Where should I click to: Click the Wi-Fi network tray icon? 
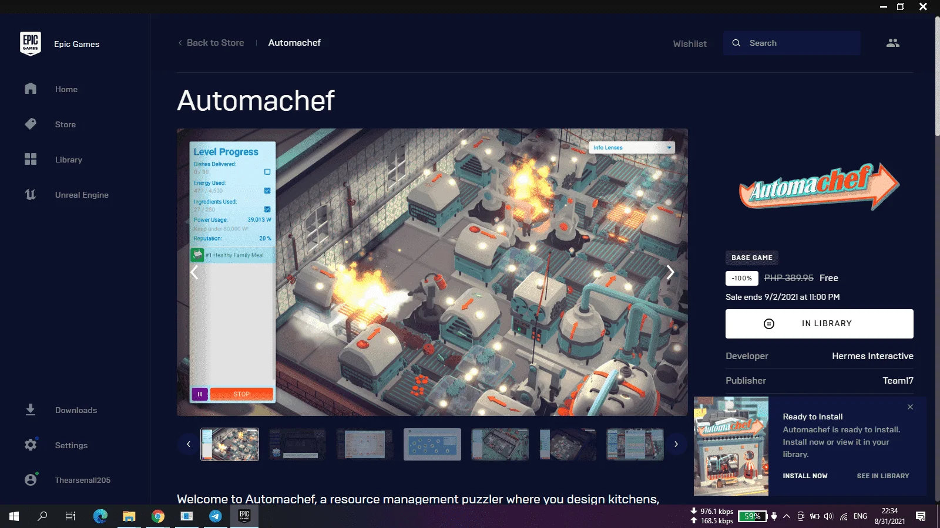844,516
